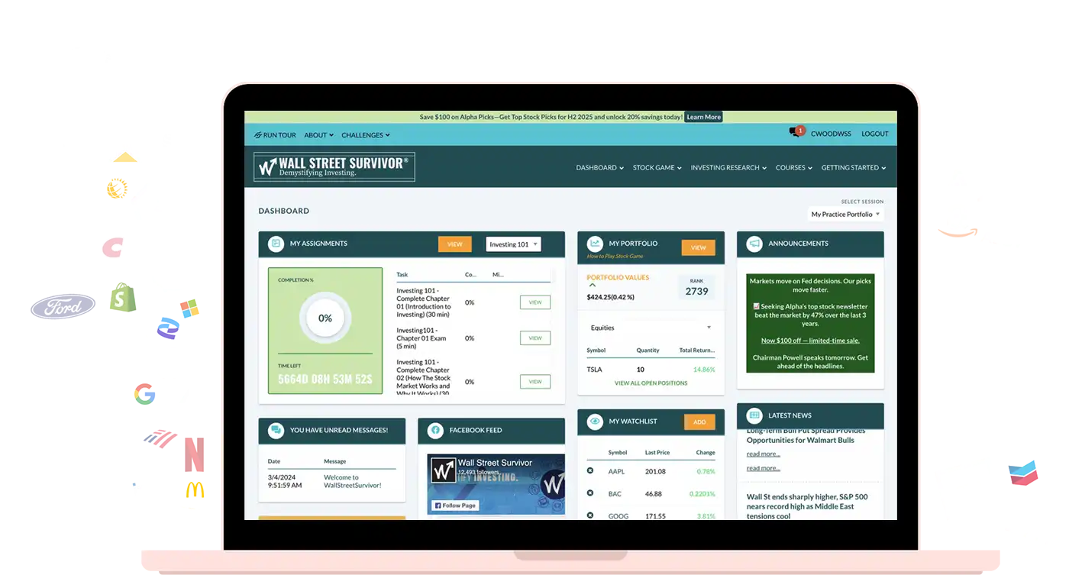This screenshot has width=1069, height=575.
Task: Open the Investing Research menu
Action: pos(728,168)
